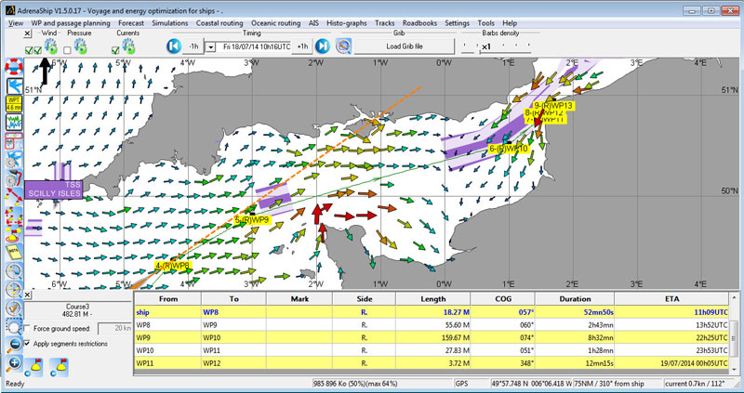Open Pressure display settings gear icon
Image resolution: width=744 pixels, height=393 pixels.
tap(80, 46)
